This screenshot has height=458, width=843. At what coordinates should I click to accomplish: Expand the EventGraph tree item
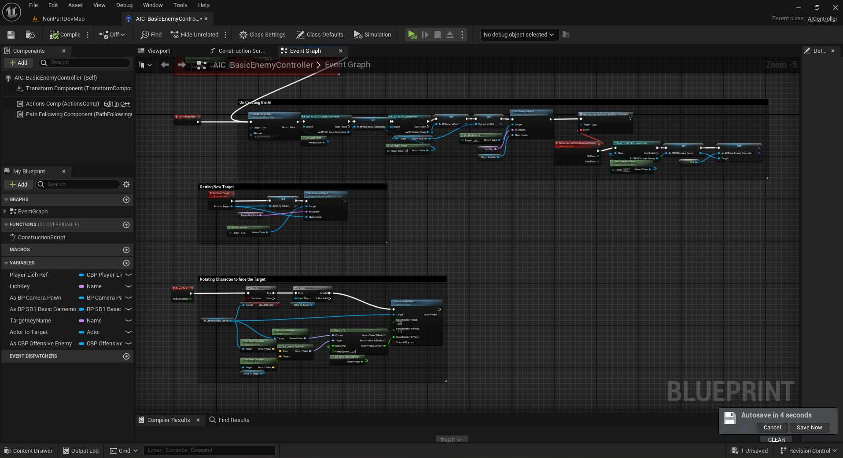[x=5, y=212]
